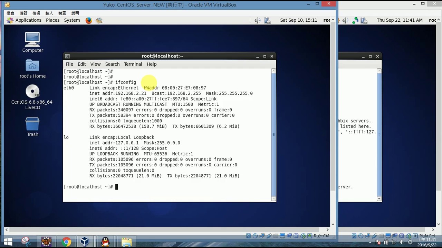Screen dimensions: 442x248
Task: Open the System menu
Action: (72, 20)
